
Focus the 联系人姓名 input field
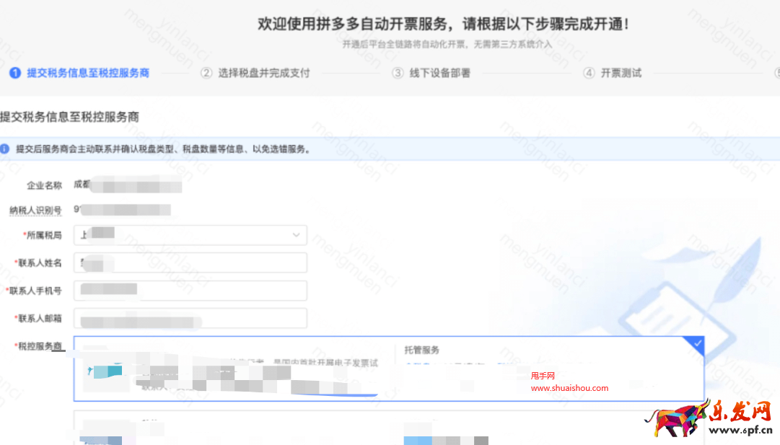(x=190, y=263)
